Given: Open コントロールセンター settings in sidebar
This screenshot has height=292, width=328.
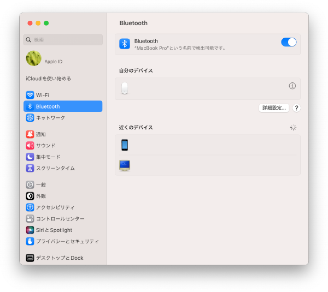Looking at the screenshot, I should (x=63, y=218).
